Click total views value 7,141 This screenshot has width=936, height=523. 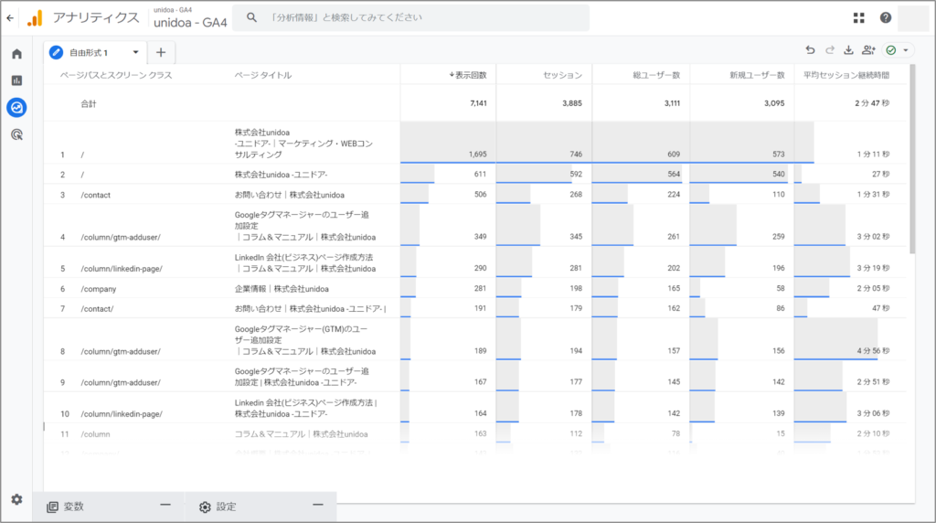point(478,103)
